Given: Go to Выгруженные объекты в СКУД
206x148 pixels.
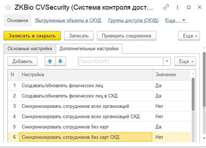Looking at the screenshot, I should click(68, 21).
